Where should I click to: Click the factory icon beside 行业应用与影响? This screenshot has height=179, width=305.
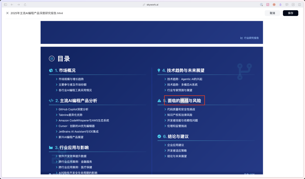click(51, 147)
